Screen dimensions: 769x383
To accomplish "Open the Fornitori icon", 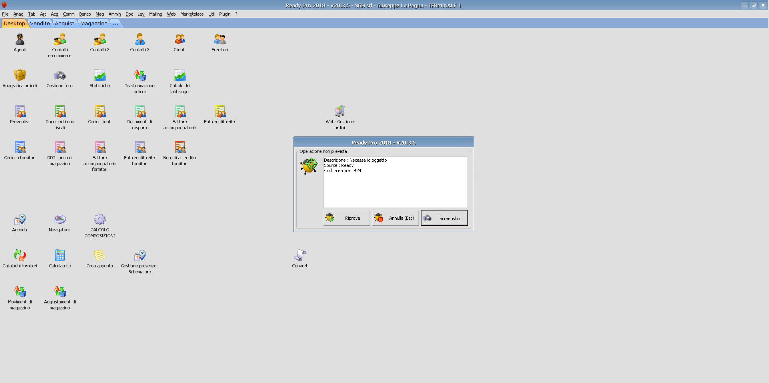I will coord(220,40).
